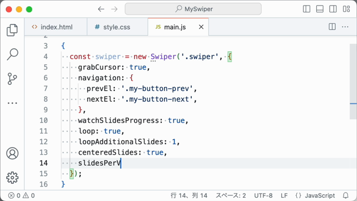This screenshot has height=201, width=357.
Task: Open notifications bell in status bar
Action: pyautogui.click(x=346, y=195)
